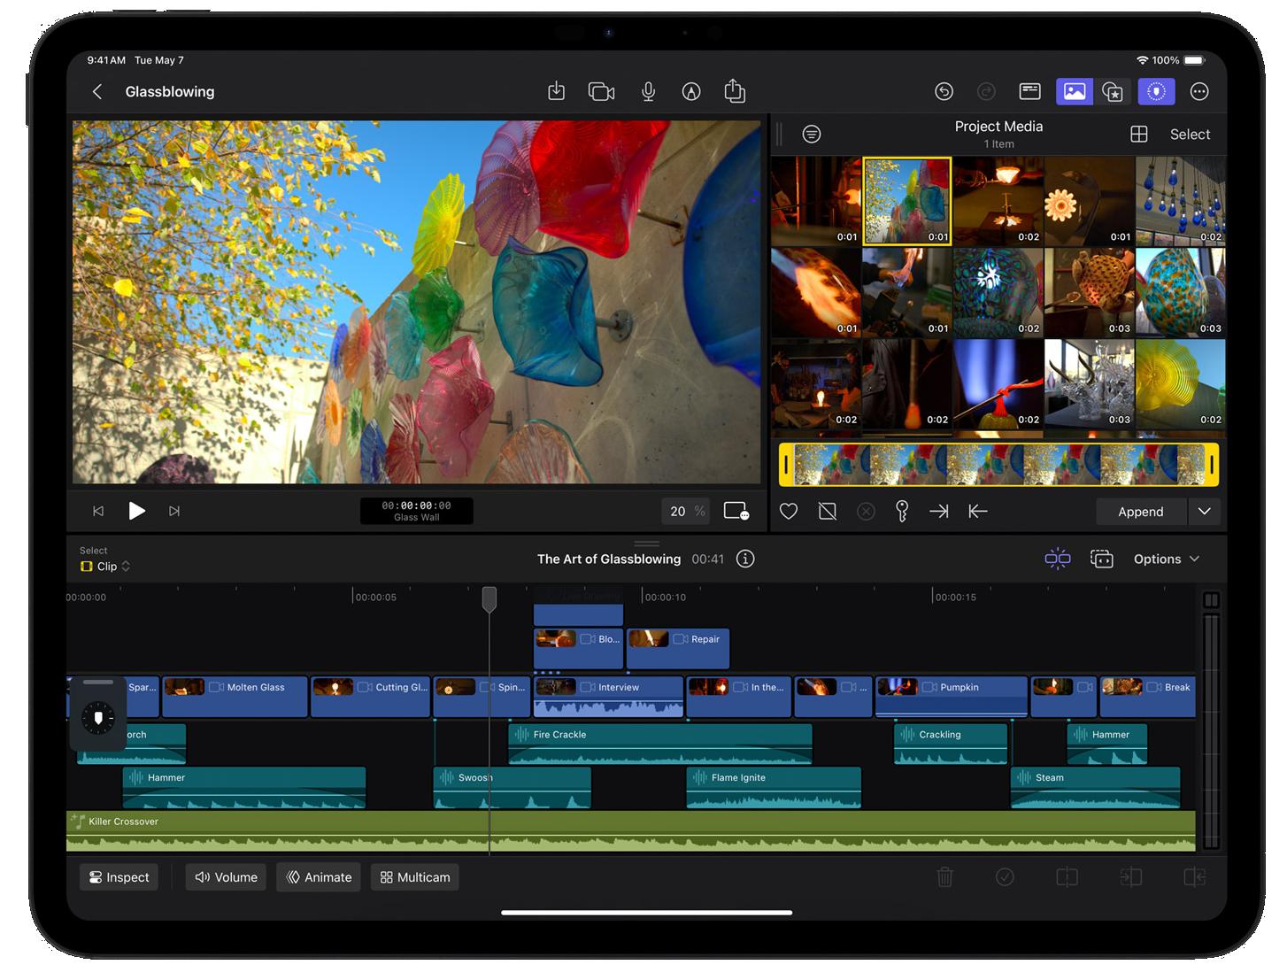Open viewer display options icon
This screenshot has height=980, width=1287.
[x=736, y=511]
